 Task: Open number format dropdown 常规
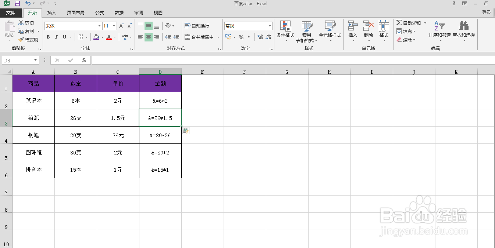tap(270, 26)
